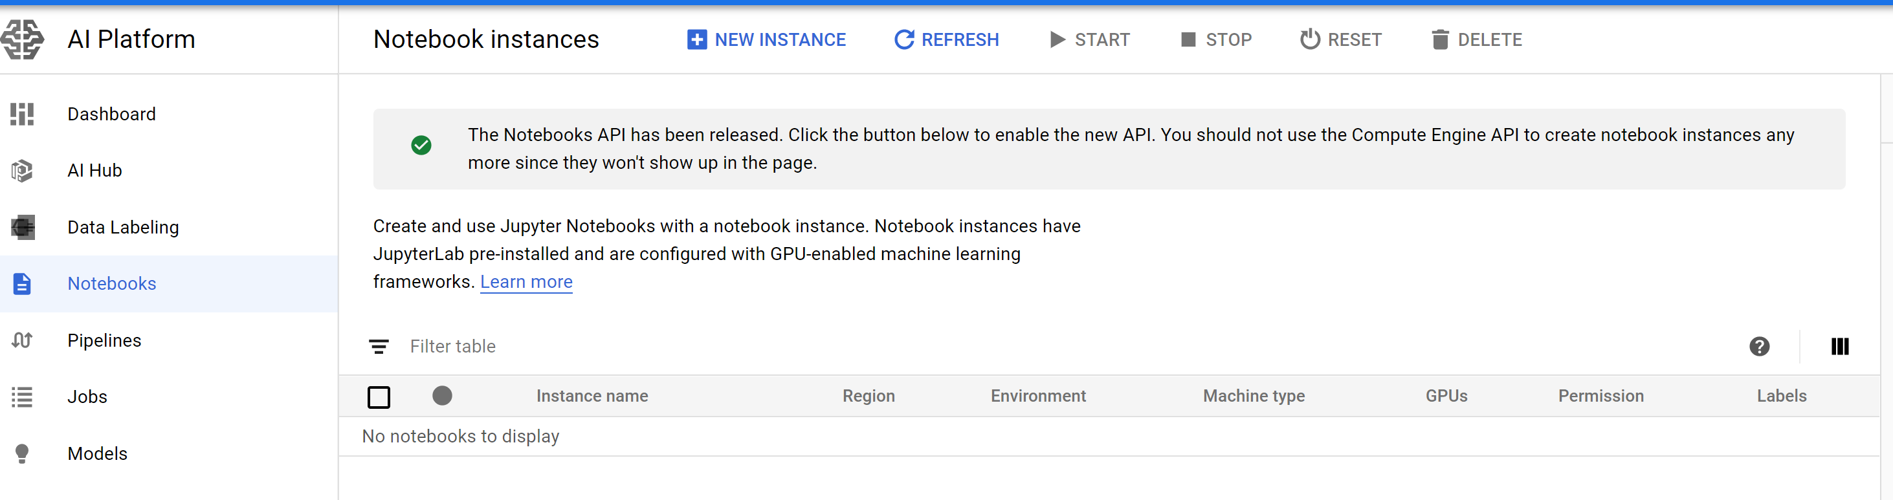The image size is (1893, 500).
Task: Click the Start play triangle icon
Action: [1057, 39]
